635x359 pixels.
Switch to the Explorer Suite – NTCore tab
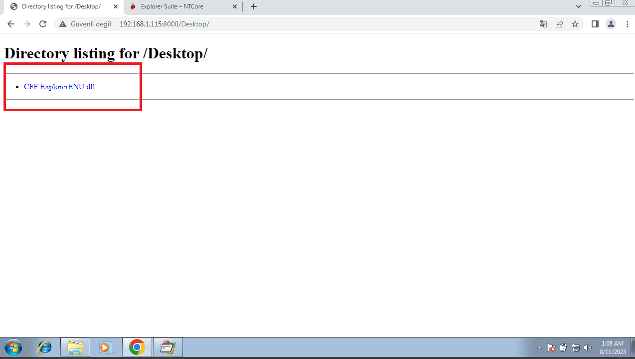172,6
